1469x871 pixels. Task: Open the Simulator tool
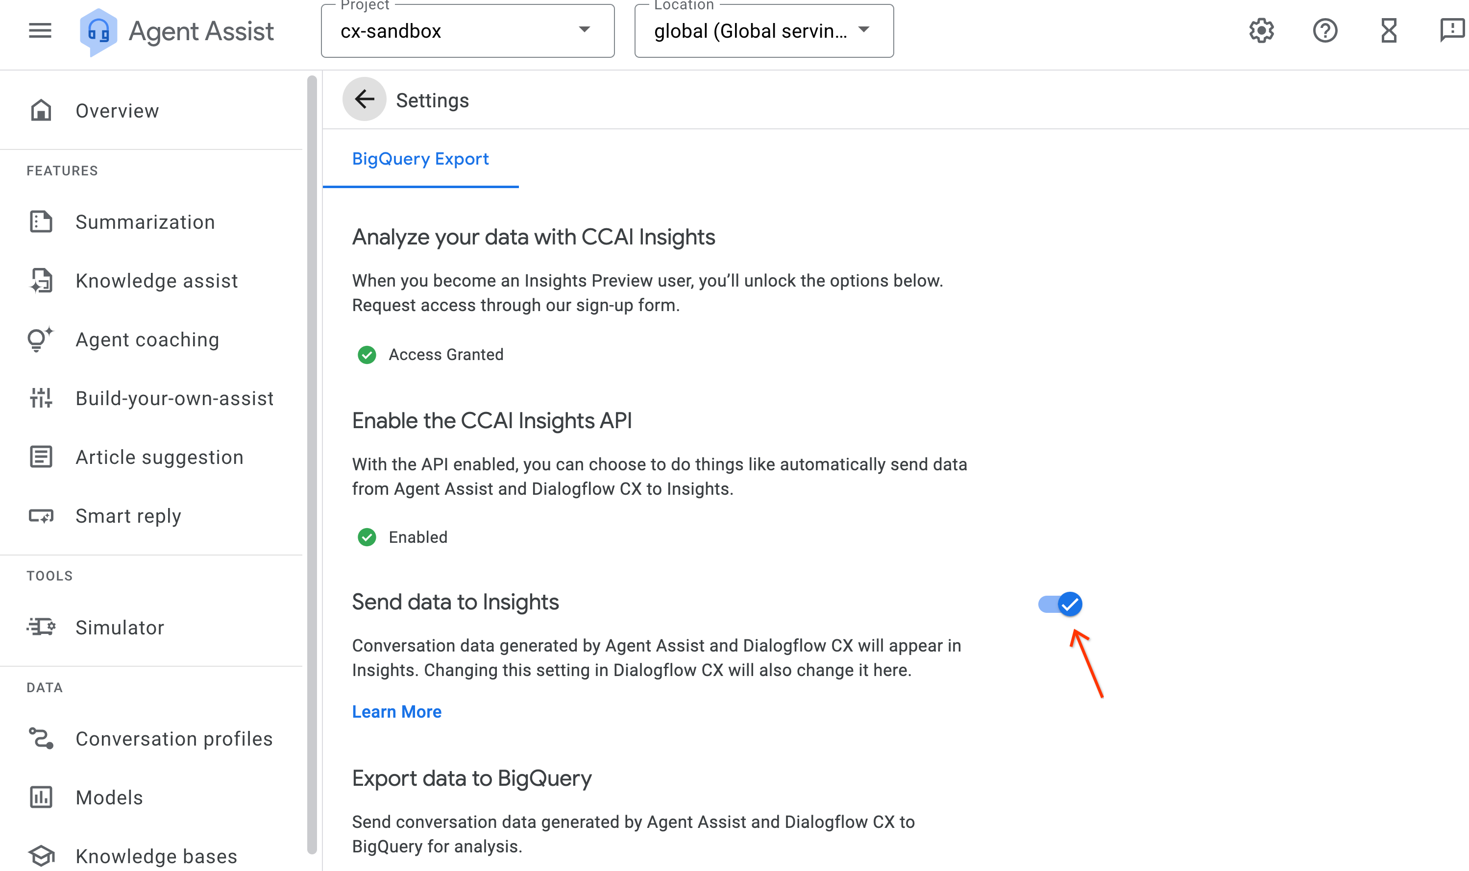coord(120,628)
